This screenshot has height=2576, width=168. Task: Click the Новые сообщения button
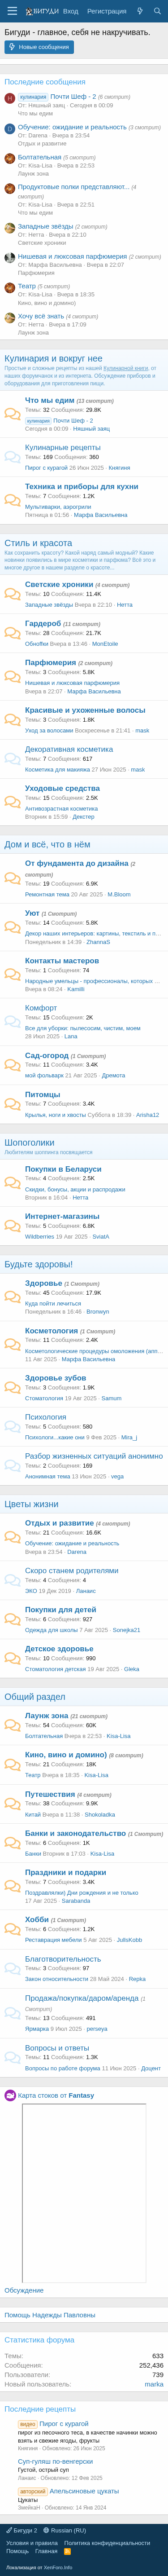tap(38, 47)
